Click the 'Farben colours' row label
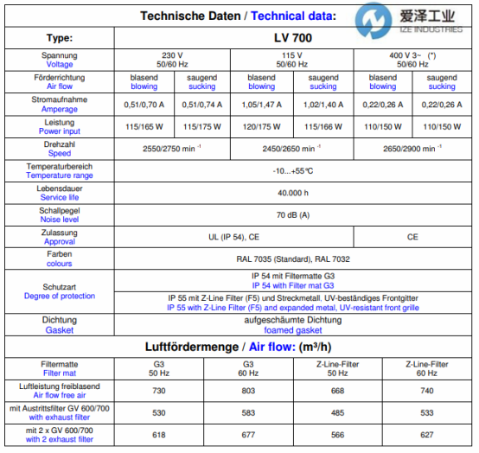The width and height of the screenshot is (479, 453). 60,259
